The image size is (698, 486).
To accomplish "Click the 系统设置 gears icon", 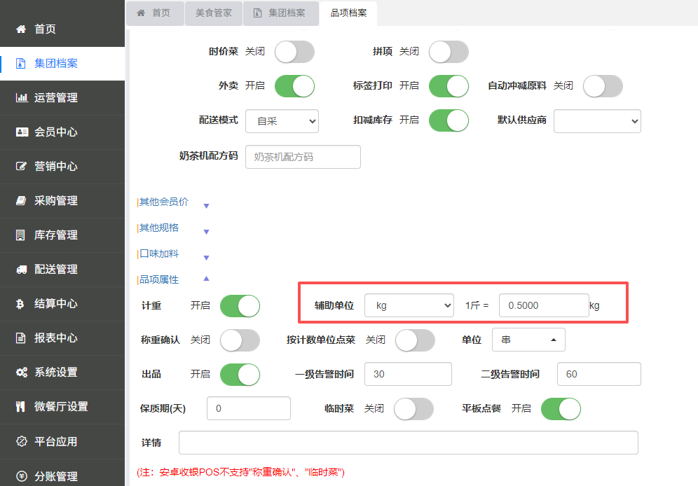I will 21,372.
